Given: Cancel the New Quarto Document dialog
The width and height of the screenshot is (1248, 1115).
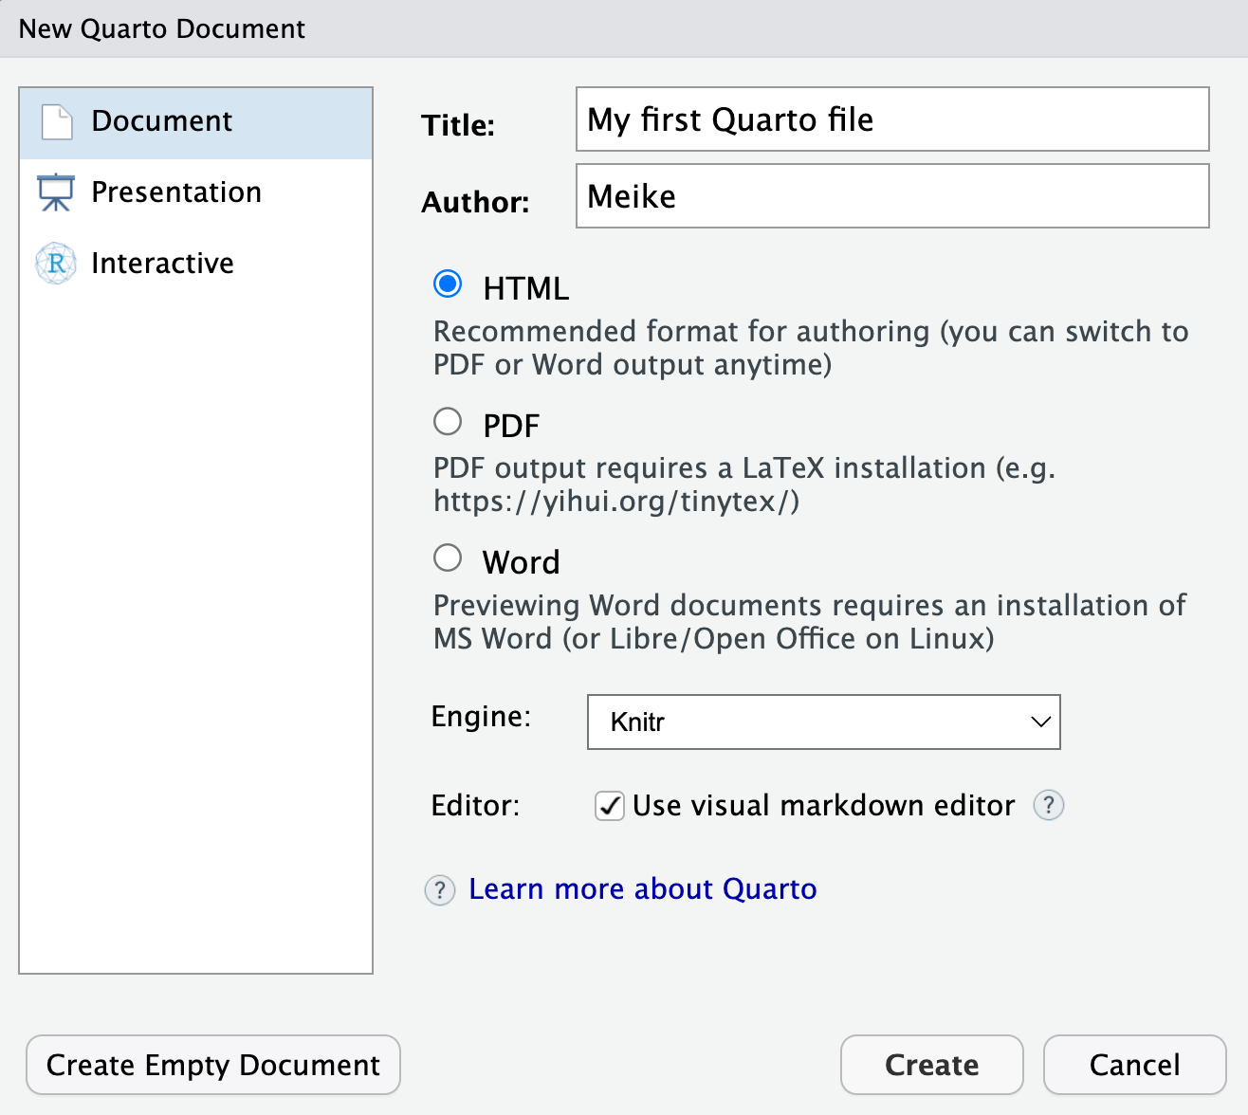Looking at the screenshot, I should (x=1134, y=1065).
